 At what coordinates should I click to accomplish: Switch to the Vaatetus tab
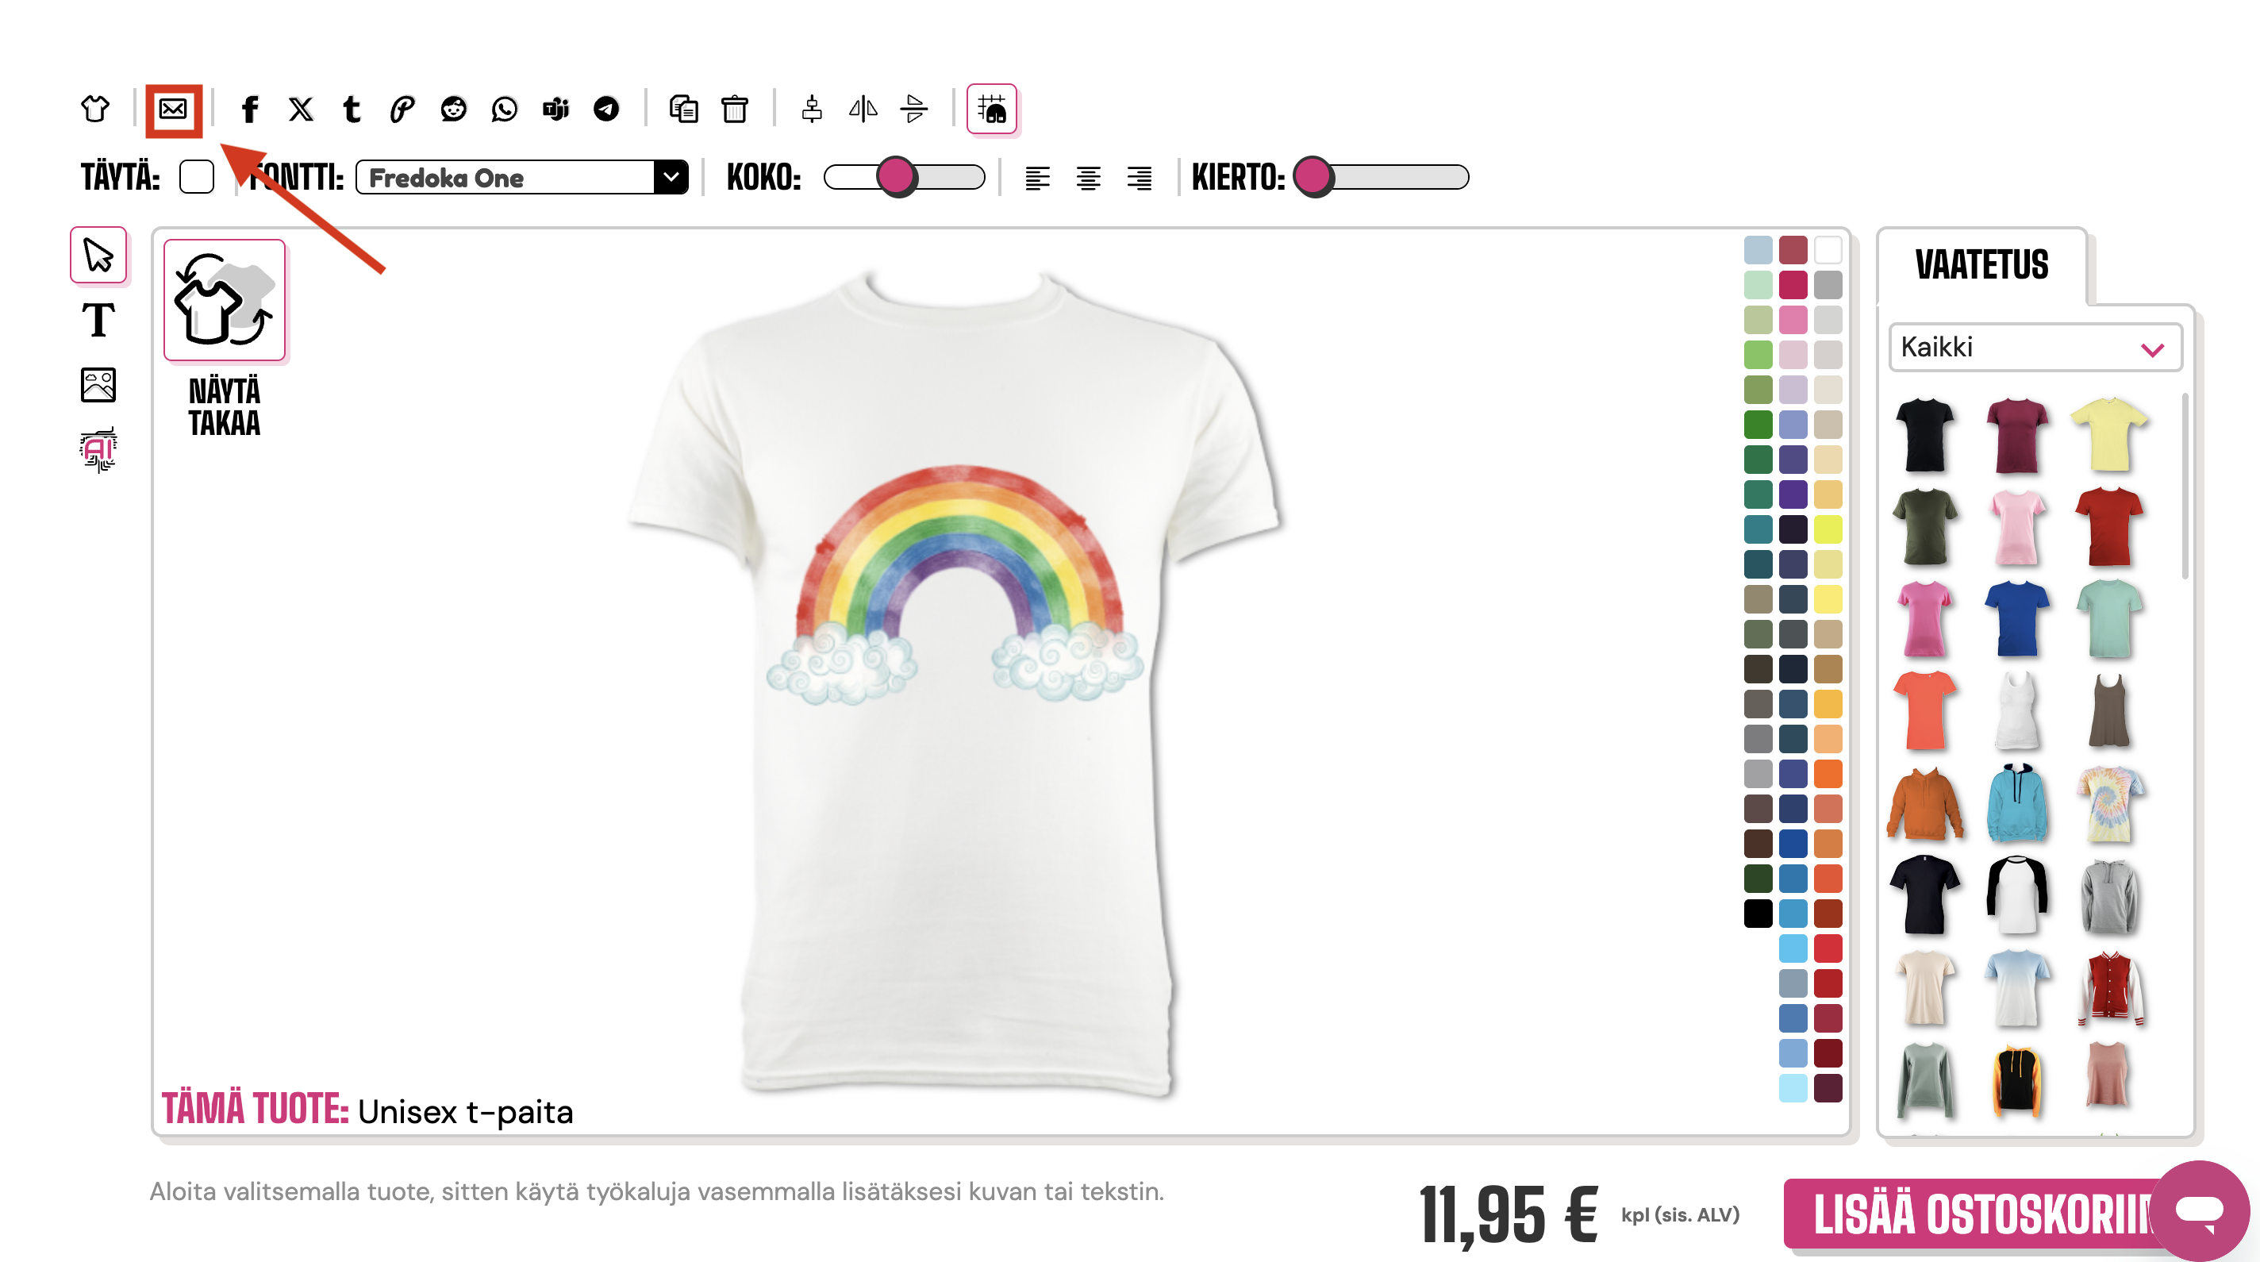(1981, 265)
